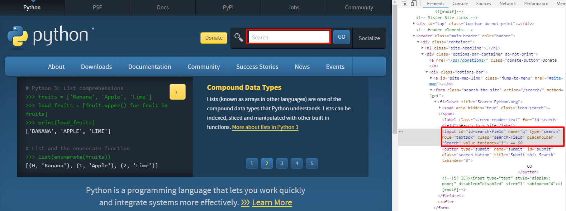This screenshot has height=211, width=566.
Task: Open the Events navigation menu
Action: [335, 67]
